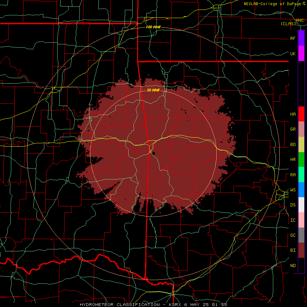
Task: Click the DS white legend swatch
Action: [301, 205]
